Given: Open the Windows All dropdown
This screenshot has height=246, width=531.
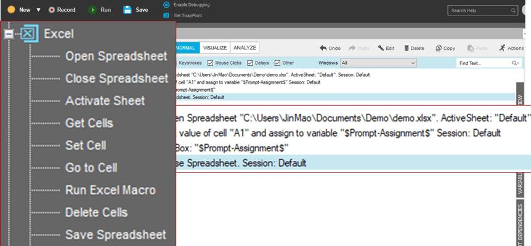Looking at the screenshot, I should click(x=379, y=63).
